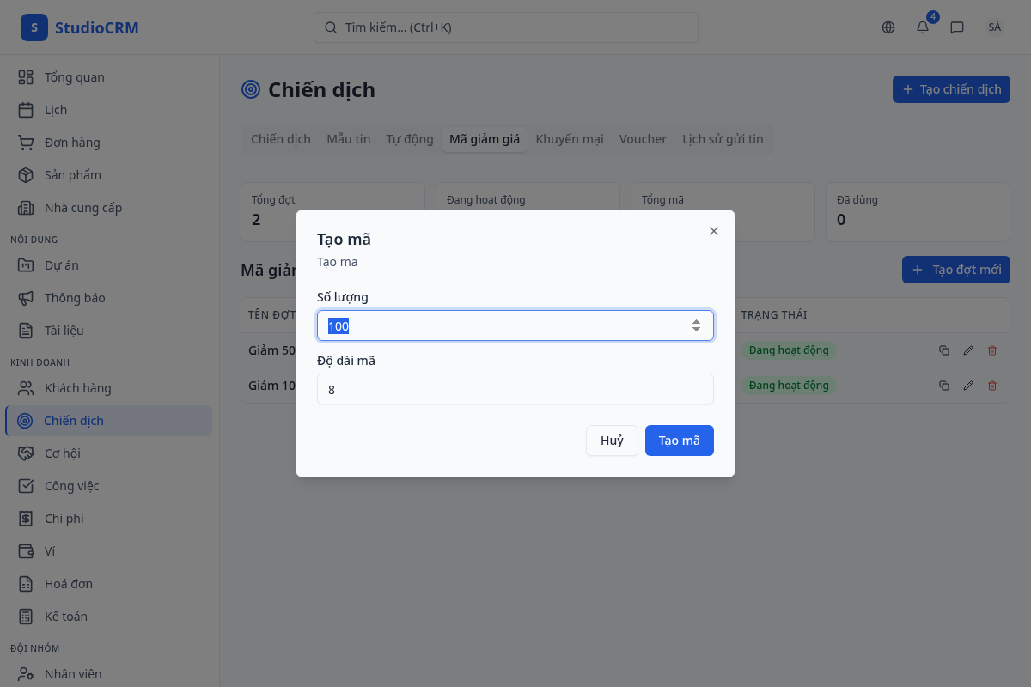Click the StudioCRM logo icon
This screenshot has width=1031, height=687.
click(34, 27)
